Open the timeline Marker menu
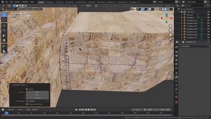This screenshot has height=119, width=211. tap(35, 110)
